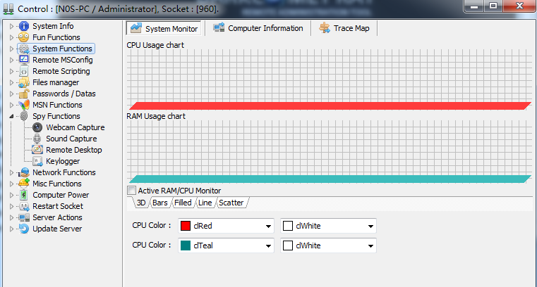Enable the Active RAM/CPU Monitor checkbox
This screenshot has width=537, height=287.
[x=131, y=191]
